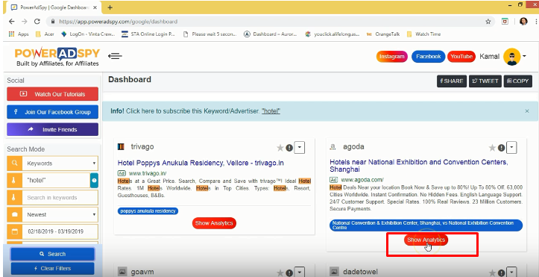Open the Keywords search mode dropdown
Viewport: 539px width, 277px height.
pos(60,164)
